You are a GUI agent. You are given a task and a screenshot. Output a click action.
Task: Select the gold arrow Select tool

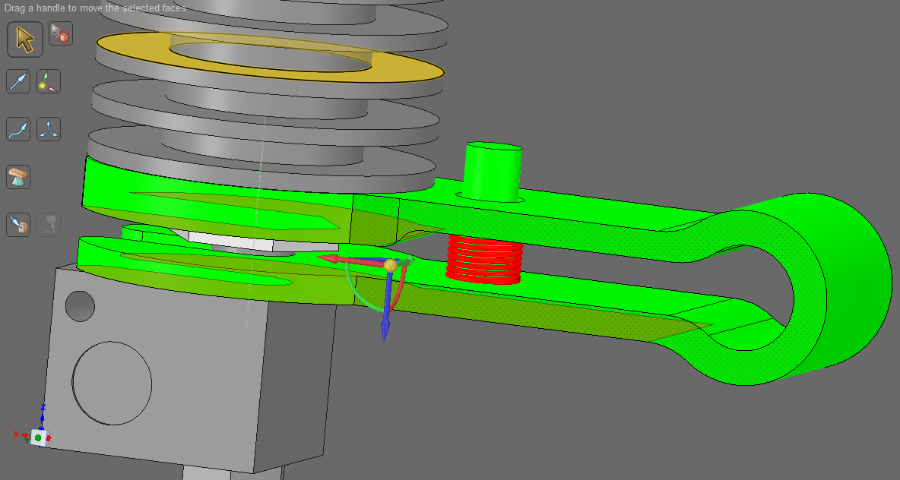[x=25, y=39]
